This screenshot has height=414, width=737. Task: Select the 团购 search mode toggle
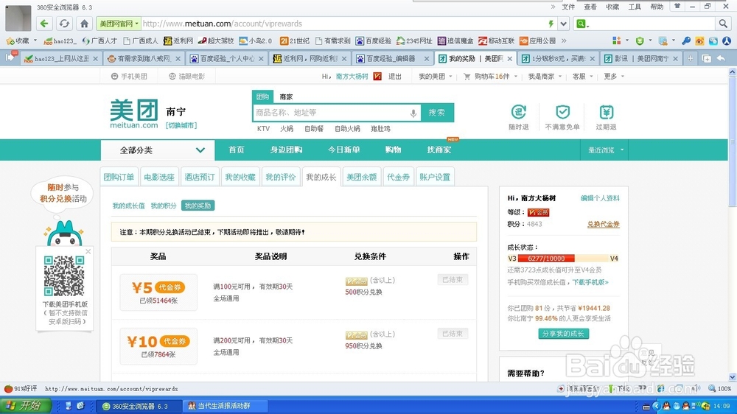click(262, 97)
